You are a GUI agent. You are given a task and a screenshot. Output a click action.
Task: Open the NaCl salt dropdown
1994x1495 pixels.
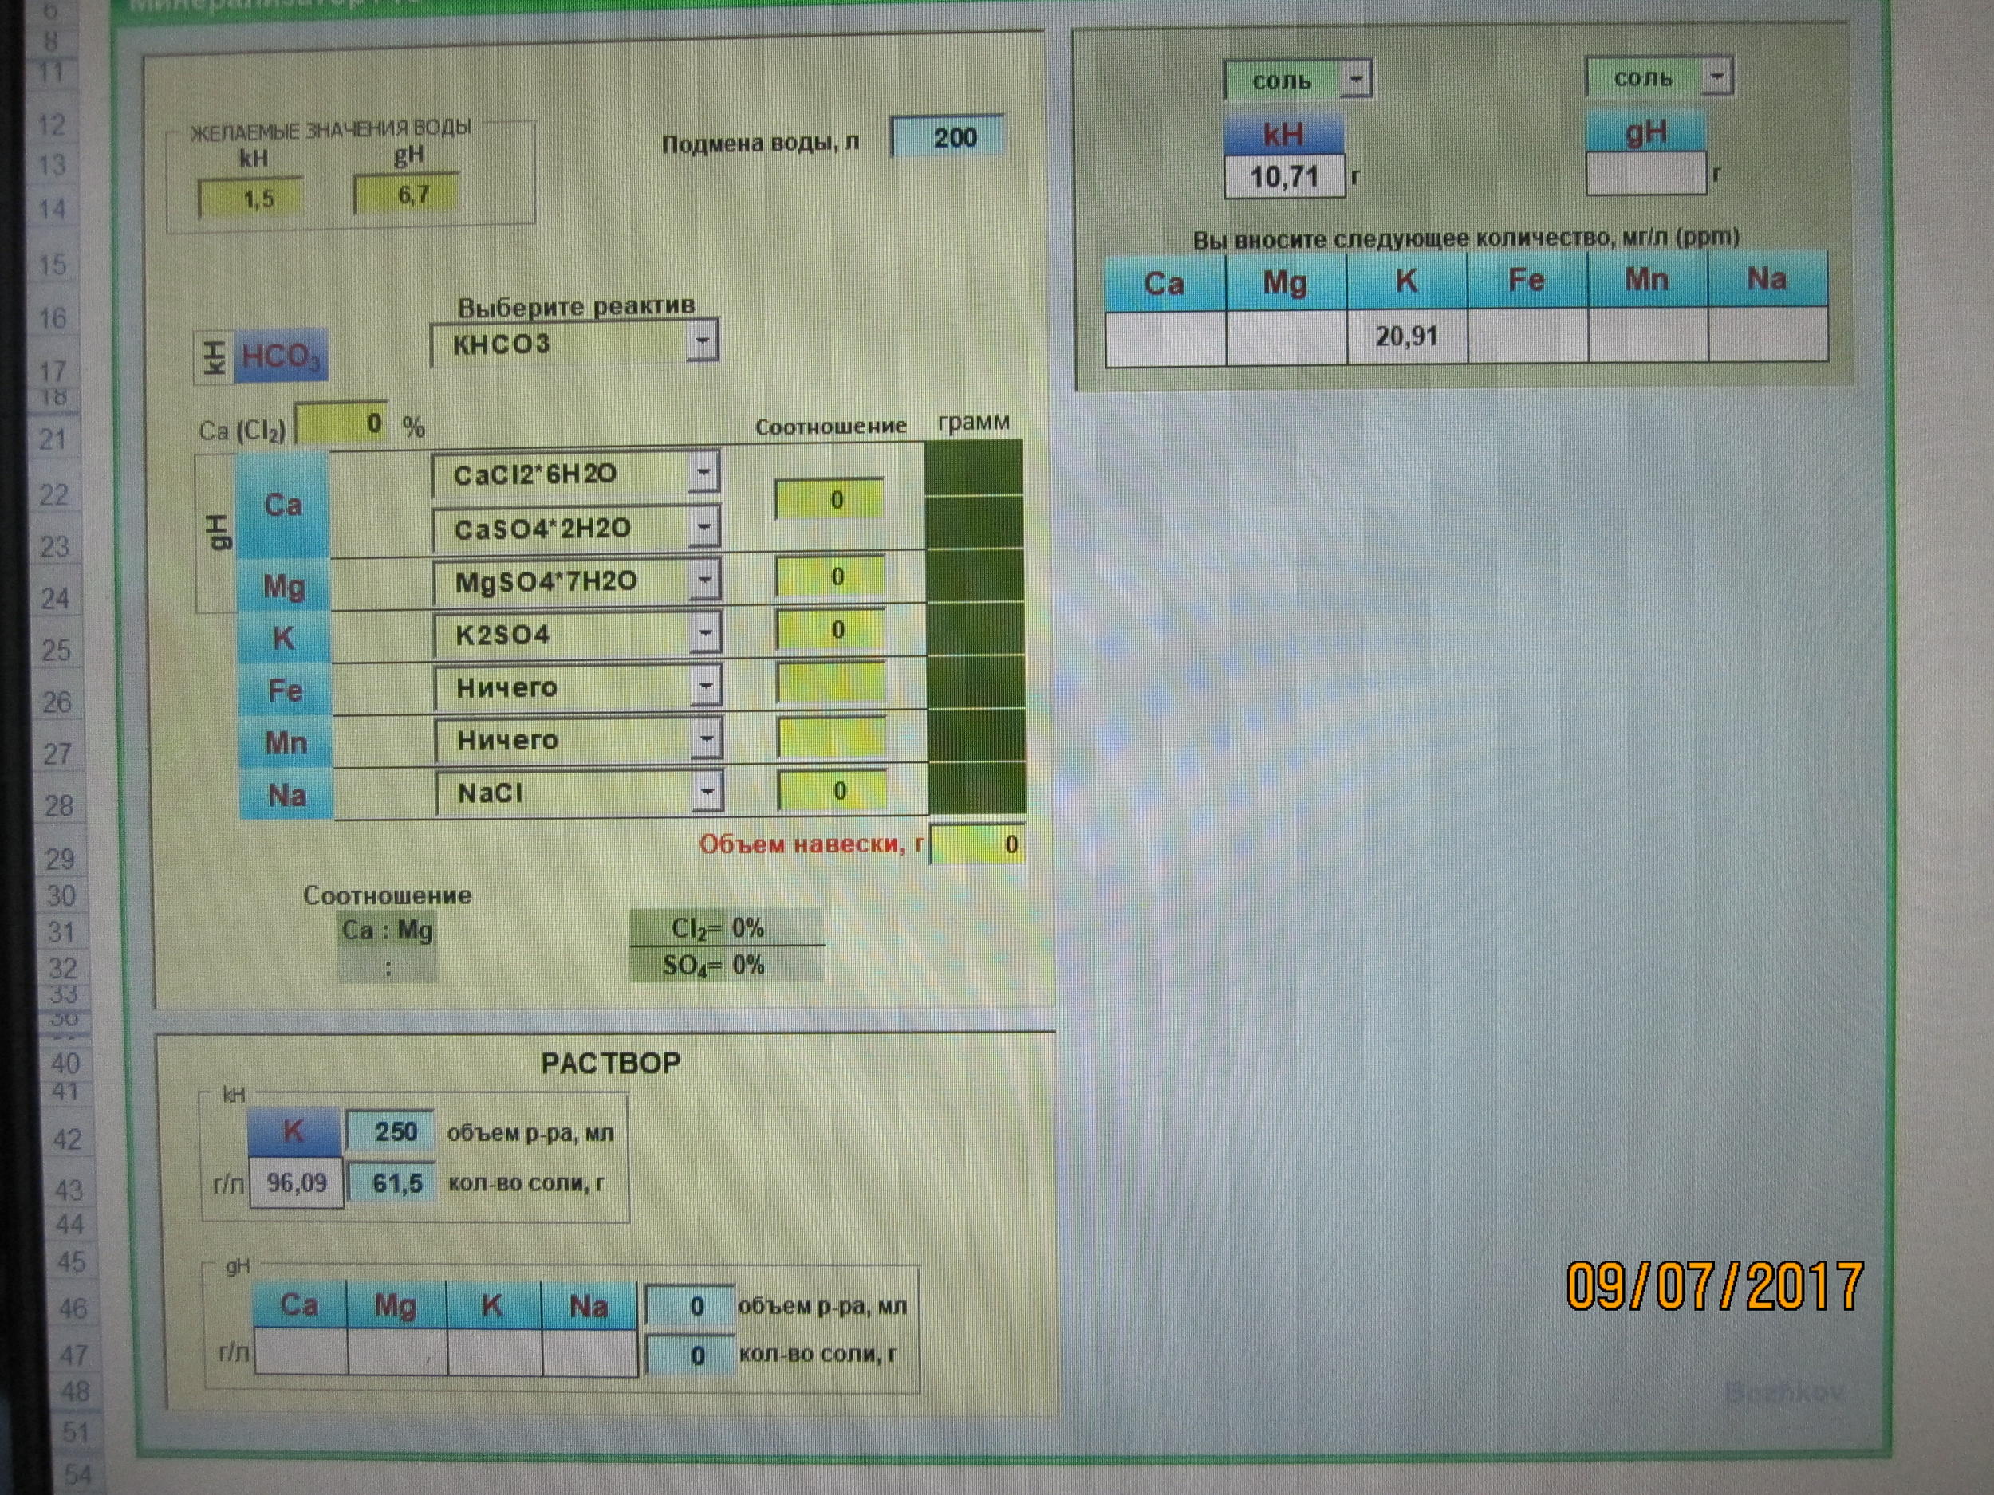(707, 792)
